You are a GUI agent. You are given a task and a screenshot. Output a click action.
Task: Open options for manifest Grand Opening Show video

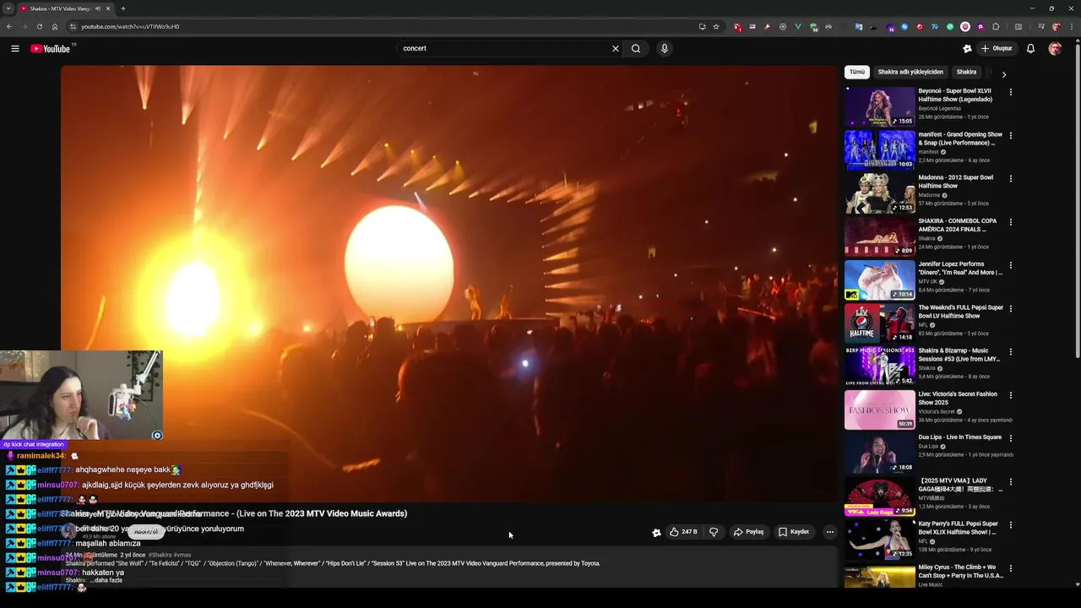coord(1011,135)
